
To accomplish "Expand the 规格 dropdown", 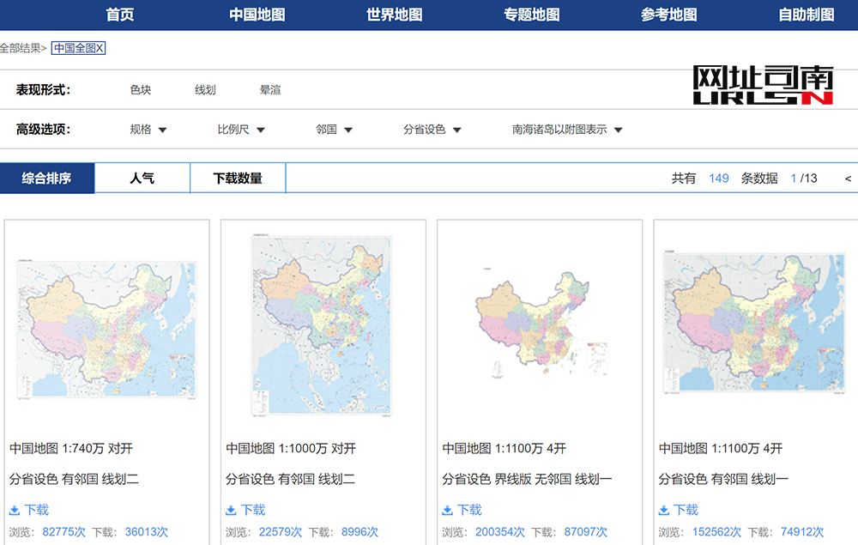I will [x=148, y=130].
